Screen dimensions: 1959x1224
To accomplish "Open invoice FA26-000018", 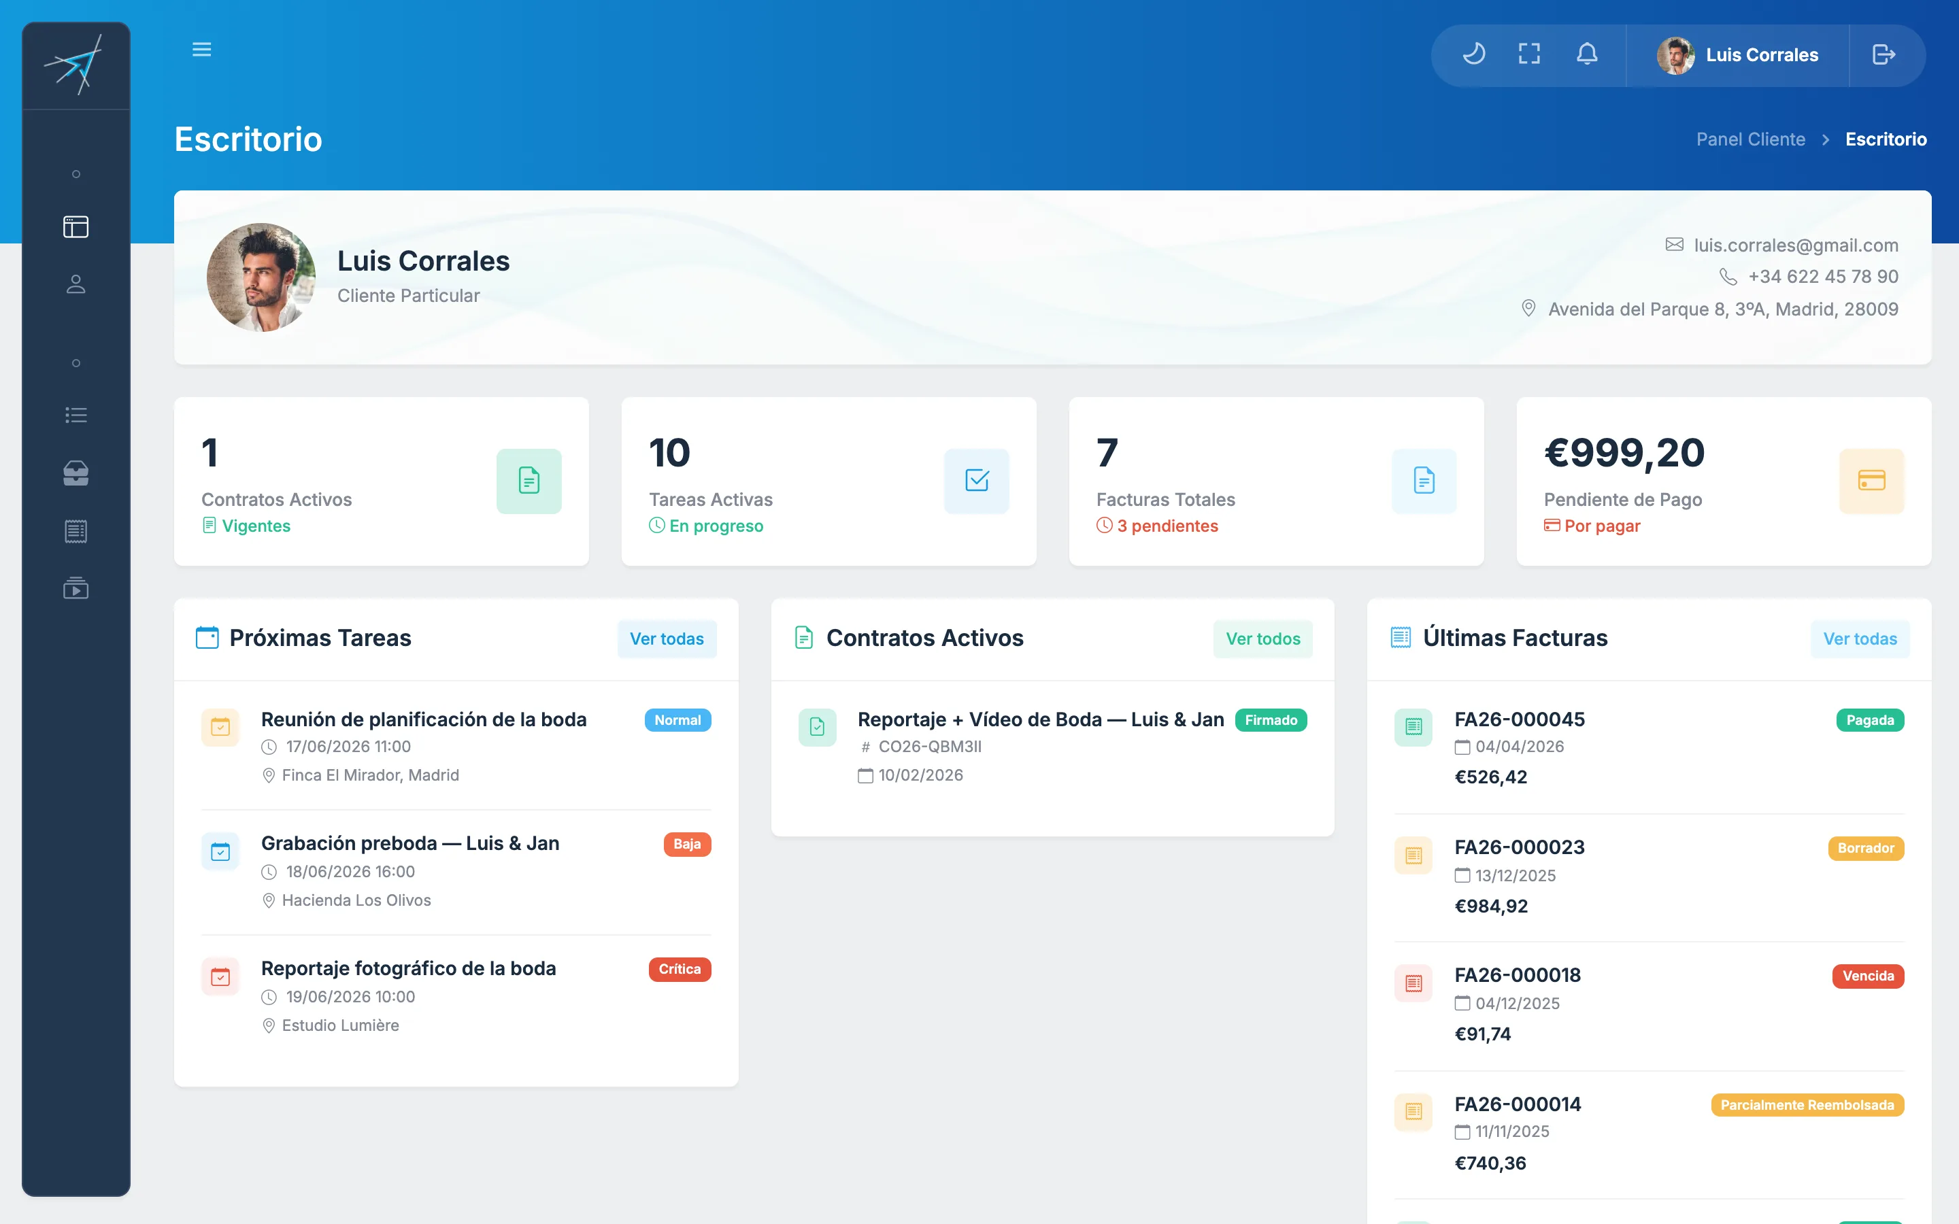I will click(x=1517, y=976).
